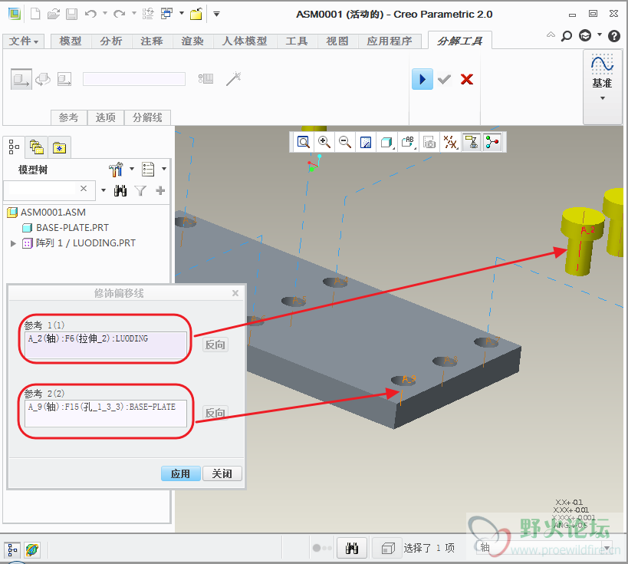Click the Open file icon
This screenshot has height=564, width=628.
coord(53,15)
